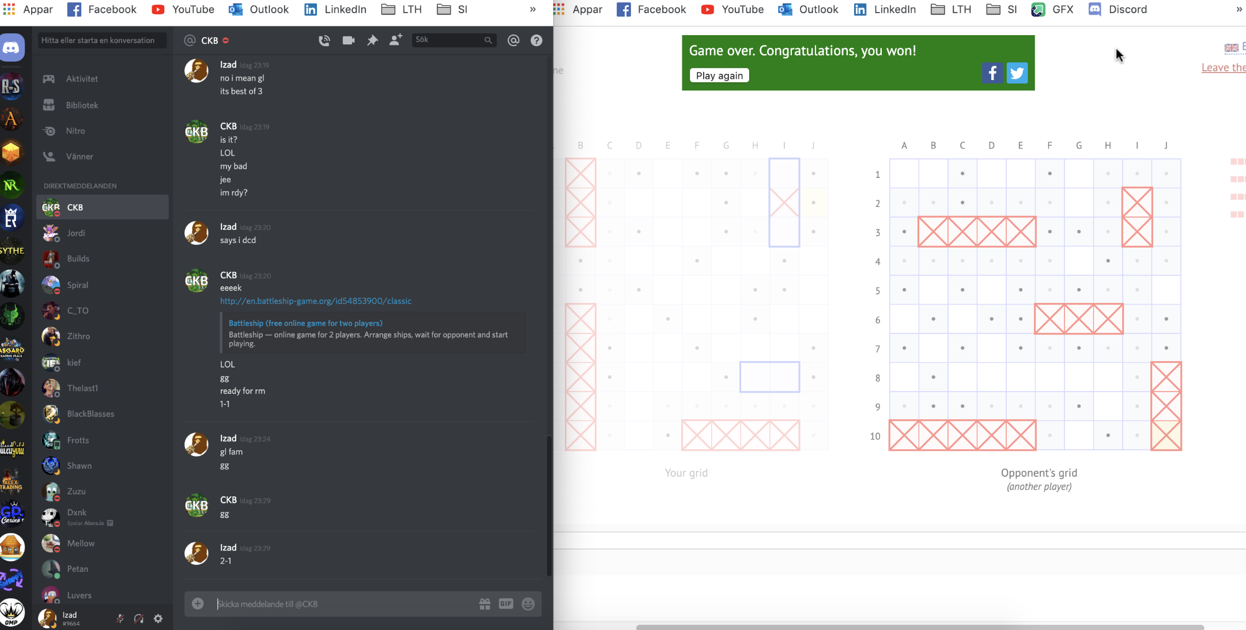Click the Play again button
Screen dimensions: 1246x630
coord(719,75)
